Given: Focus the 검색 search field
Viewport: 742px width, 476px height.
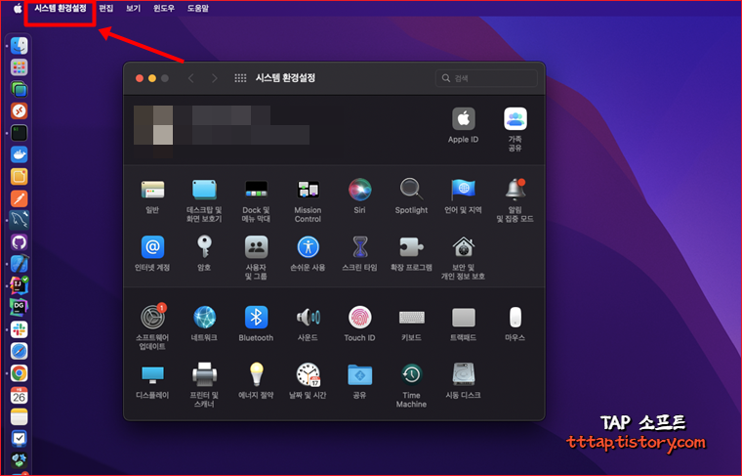Looking at the screenshot, I should (x=486, y=78).
